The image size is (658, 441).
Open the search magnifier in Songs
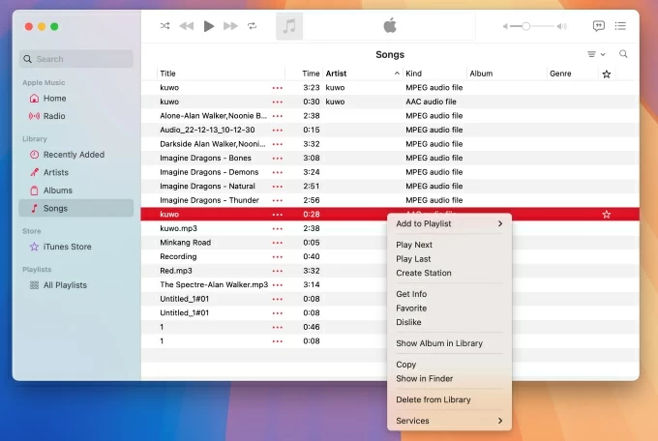(x=623, y=54)
